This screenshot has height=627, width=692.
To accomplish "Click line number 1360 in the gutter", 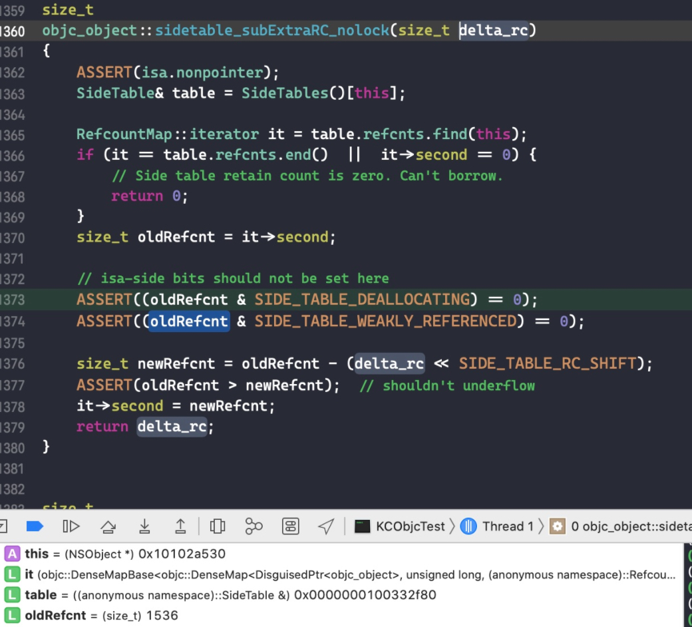I will click(13, 31).
